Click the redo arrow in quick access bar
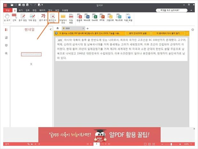The height and width of the screenshot is (149, 198). tap(35, 5)
